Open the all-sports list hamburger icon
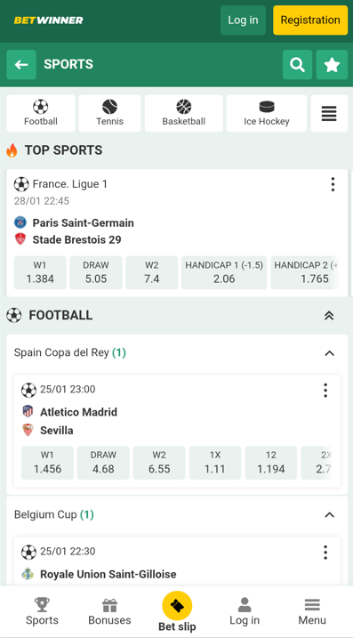Viewport: 353px width, 638px height. (329, 114)
